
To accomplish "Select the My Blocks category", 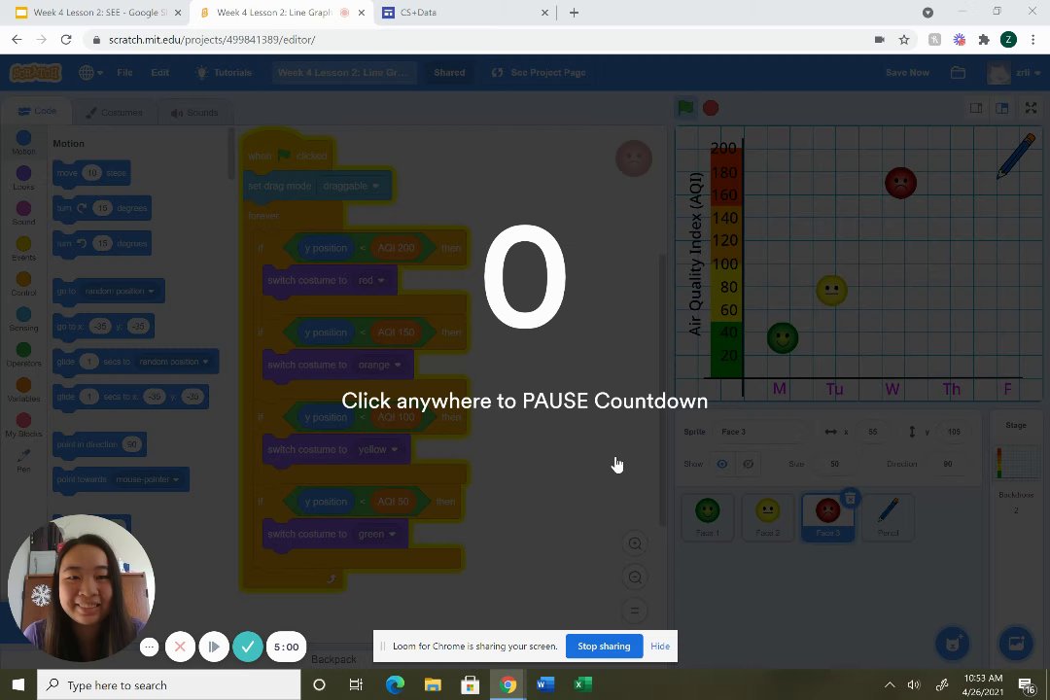I will (x=23, y=425).
